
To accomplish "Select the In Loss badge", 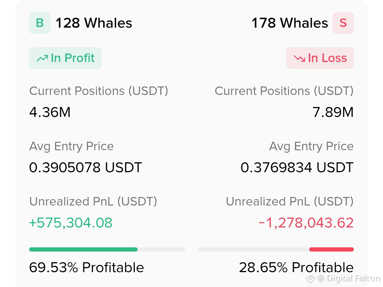I will (x=320, y=58).
